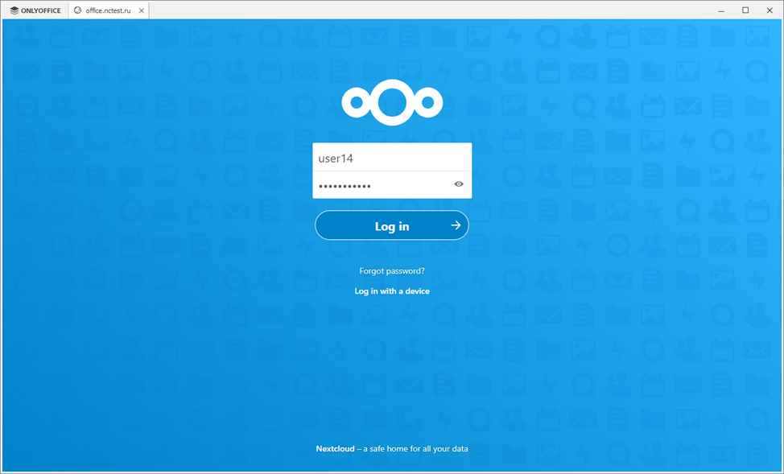Click the Nextcloud logo above the form
The width and height of the screenshot is (784, 474).
(392, 102)
